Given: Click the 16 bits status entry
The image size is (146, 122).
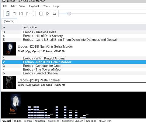Looking at the screenshot, I should pos(18,121).
